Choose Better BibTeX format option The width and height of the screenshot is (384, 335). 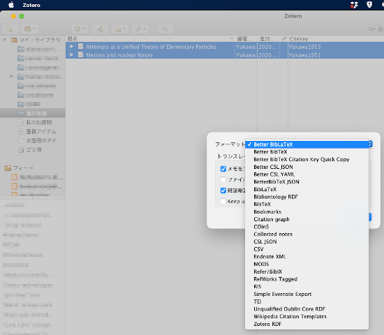click(x=307, y=152)
